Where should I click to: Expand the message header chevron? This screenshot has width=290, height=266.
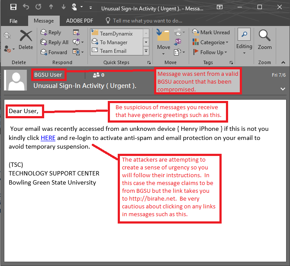pyautogui.click(x=283, y=89)
